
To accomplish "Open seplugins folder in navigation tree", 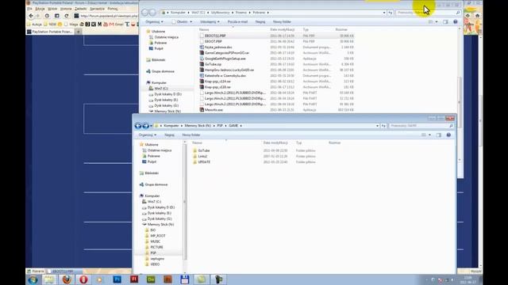I will [x=157, y=259].
